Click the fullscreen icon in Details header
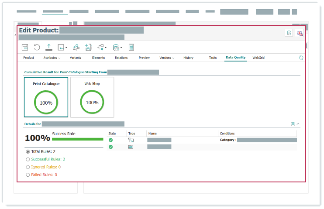324x209 pixels. 293,124
